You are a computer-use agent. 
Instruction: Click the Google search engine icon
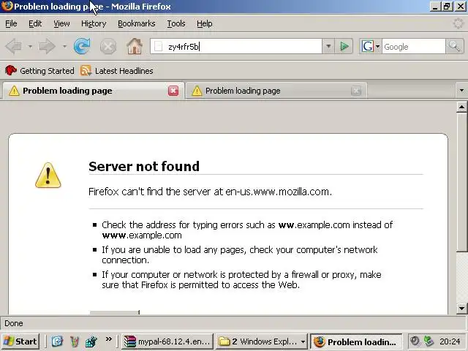367,46
